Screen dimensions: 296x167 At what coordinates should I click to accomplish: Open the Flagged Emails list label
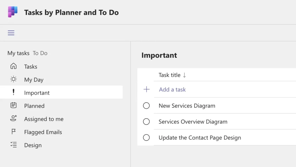tap(43, 132)
